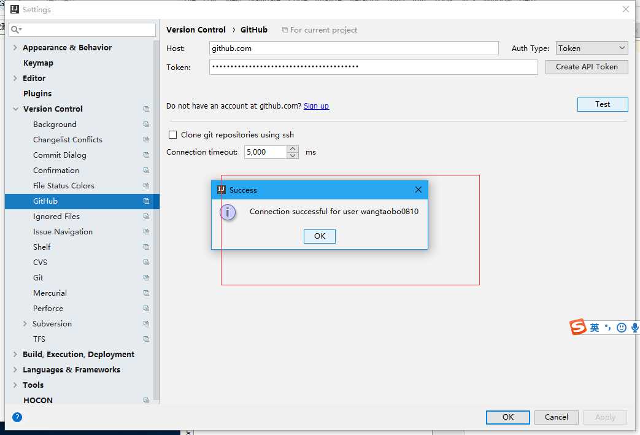Click the Host field containing github.com

click(x=354, y=48)
